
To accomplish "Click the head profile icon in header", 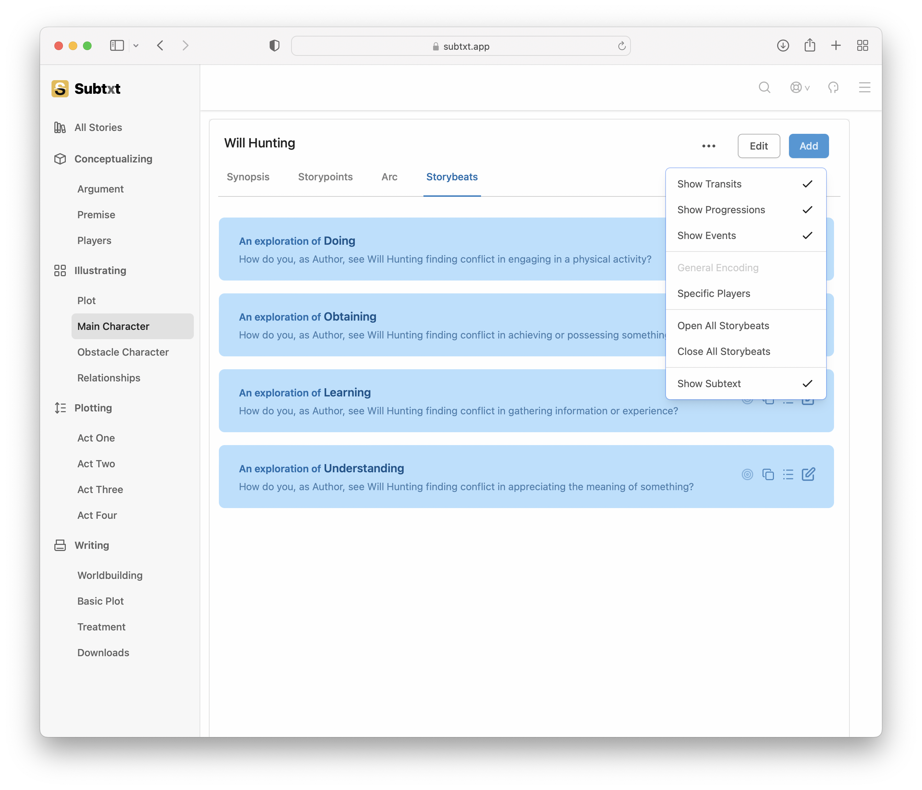I will click(x=833, y=87).
